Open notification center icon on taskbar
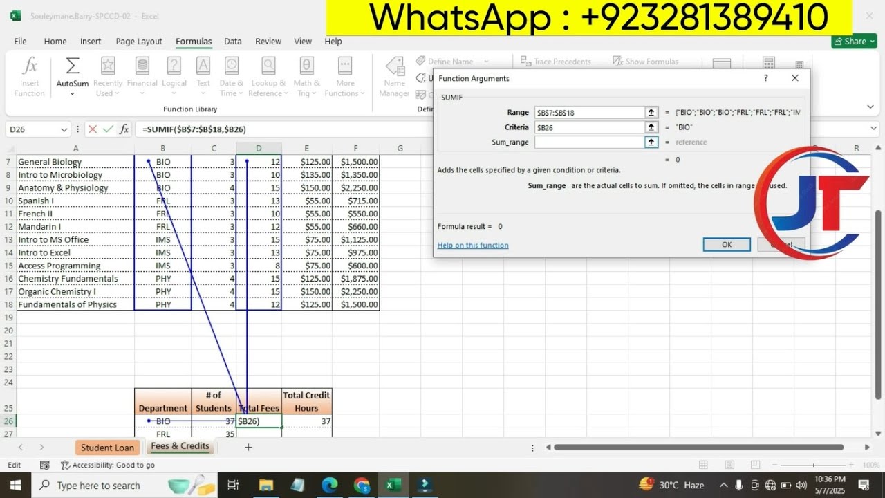 (864, 485)
